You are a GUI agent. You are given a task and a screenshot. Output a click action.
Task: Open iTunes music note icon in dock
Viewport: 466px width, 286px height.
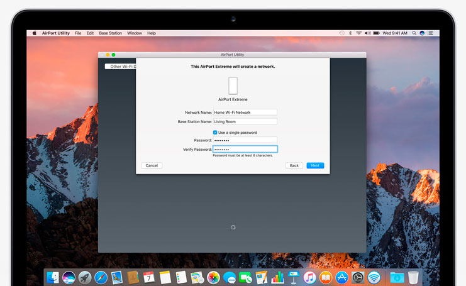[309, 278]
